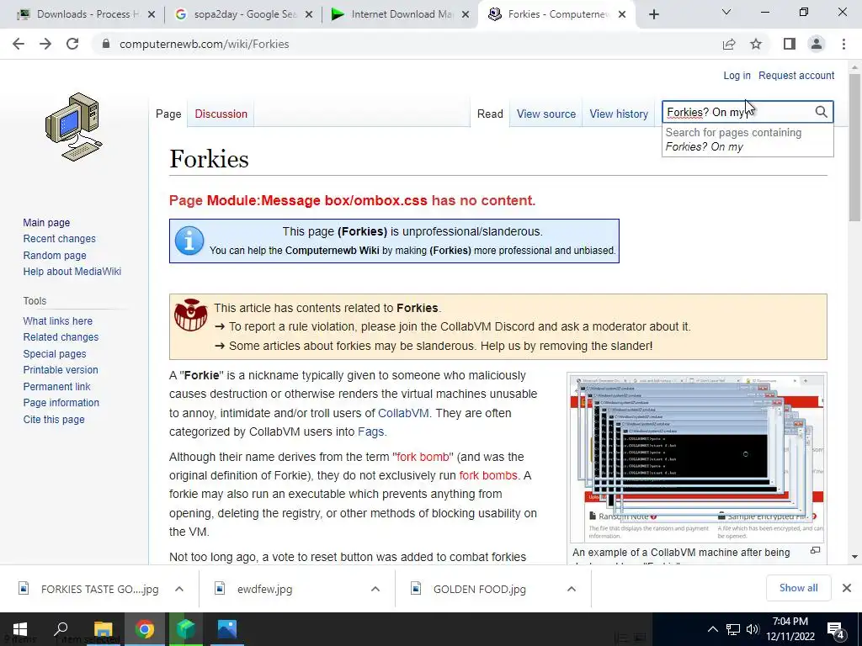Close the Forkies - Computernewb tab
The image size is (862, 646).
(x=622, y=14)
